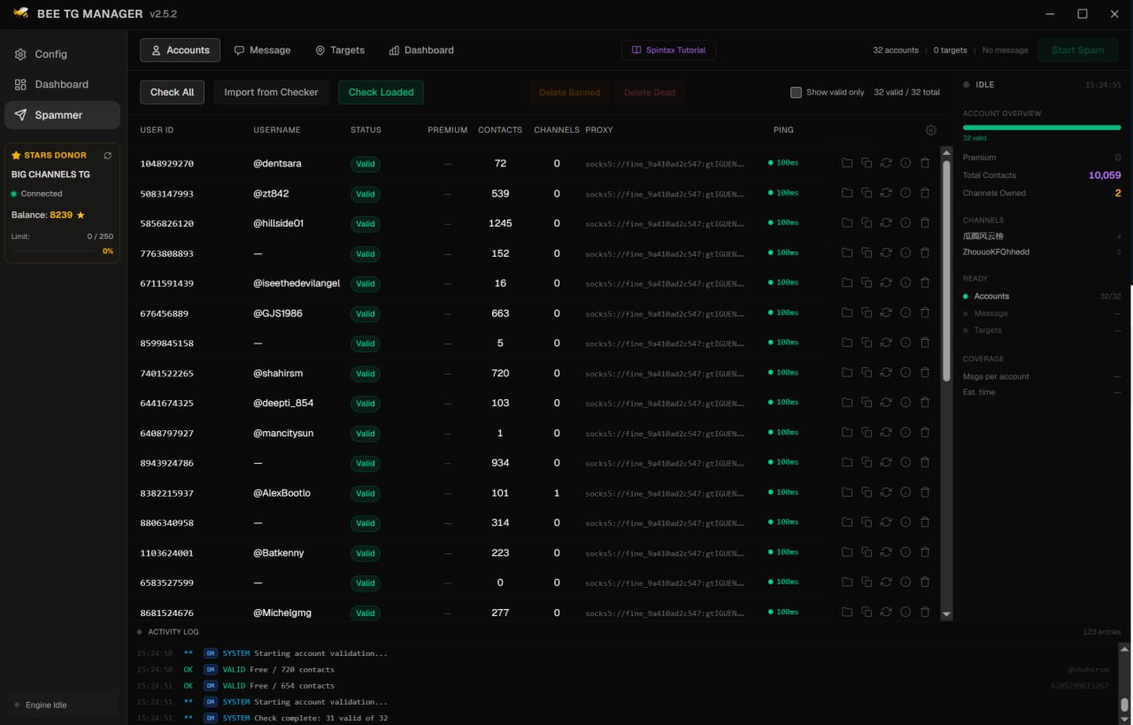The image size is (1133, 725).
Task: Click info icon in @AlexBootlo row
Action: (x=906, y=493)
